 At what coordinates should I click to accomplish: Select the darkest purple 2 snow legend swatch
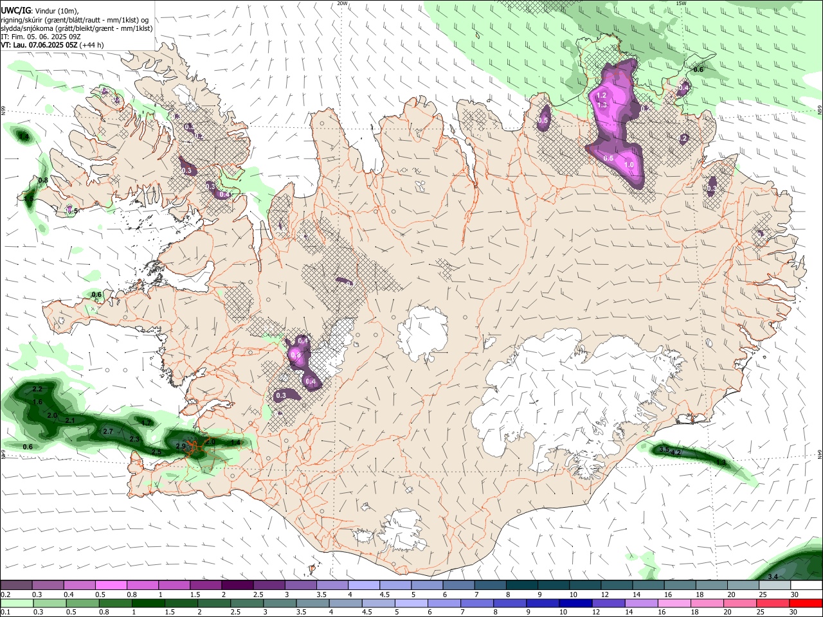(x=237, y=586)
